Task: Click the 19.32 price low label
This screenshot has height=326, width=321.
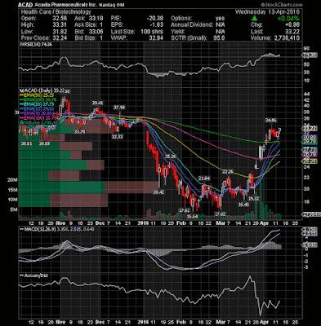Action: (x=253, y=198)
